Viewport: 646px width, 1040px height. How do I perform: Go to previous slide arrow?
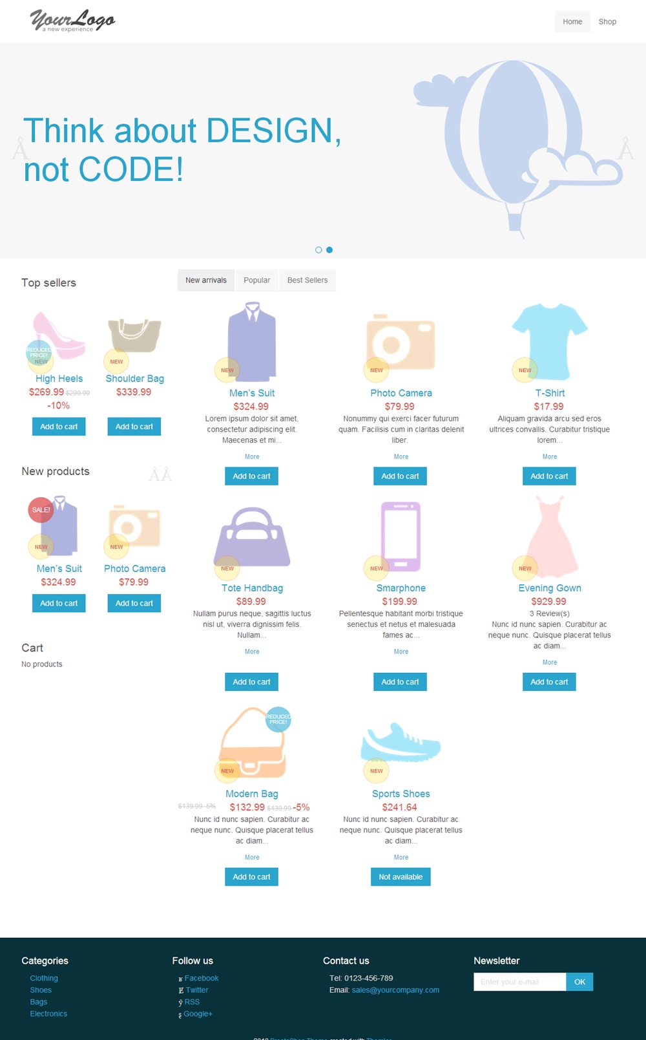[x=20, y=150]
